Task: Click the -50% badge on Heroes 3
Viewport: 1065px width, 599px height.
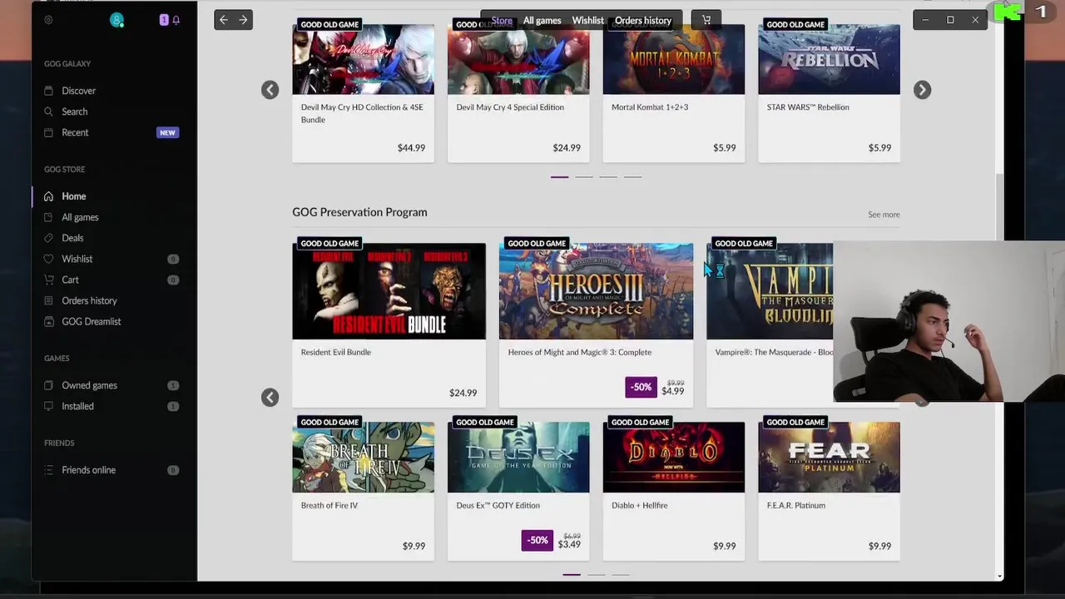Action: [641, 387]
